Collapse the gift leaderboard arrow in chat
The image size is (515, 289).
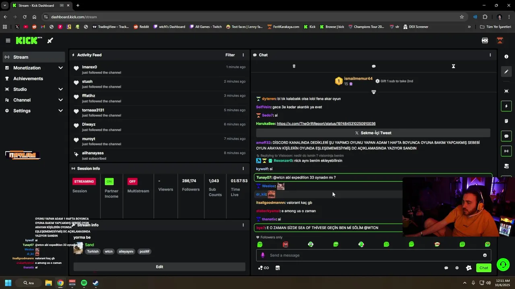tap(374, 92)
